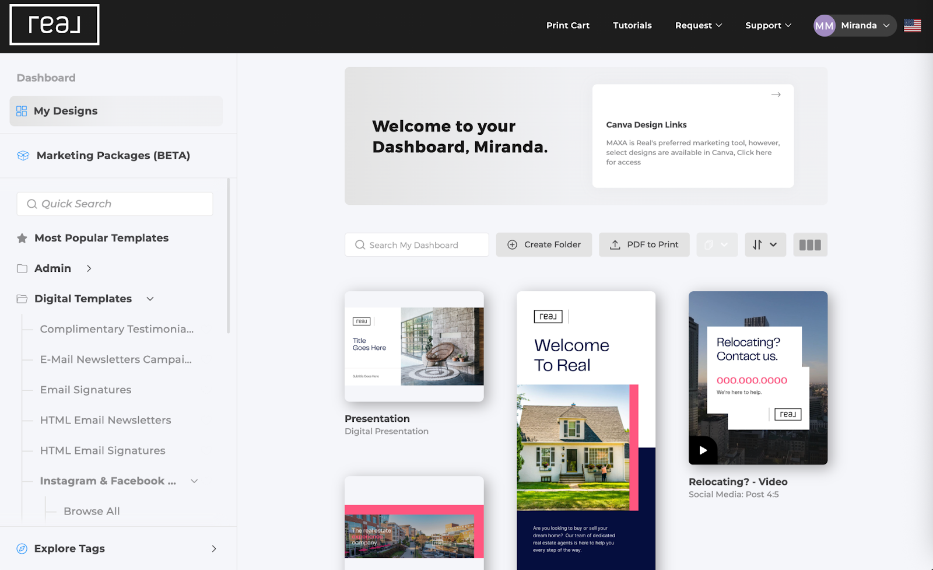The image size is (933, 570).
Task: Expand the Admin folder
Action: click(89, 268)
